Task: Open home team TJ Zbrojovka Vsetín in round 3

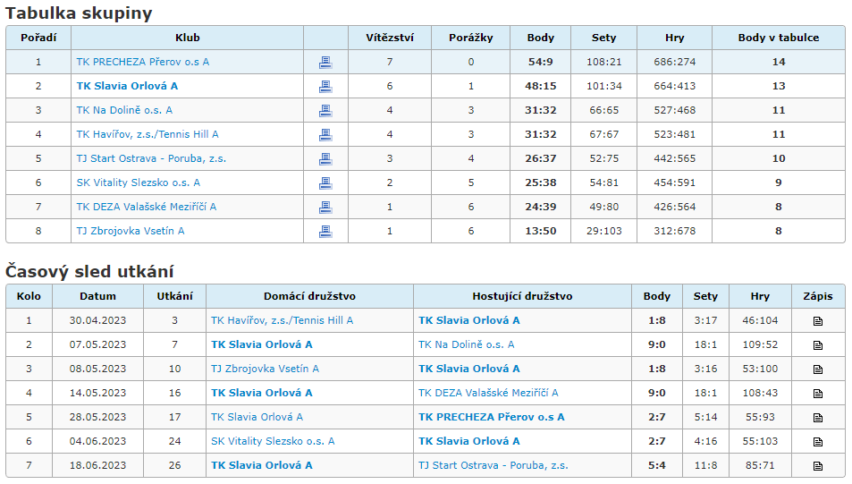Action: (266, 369)
